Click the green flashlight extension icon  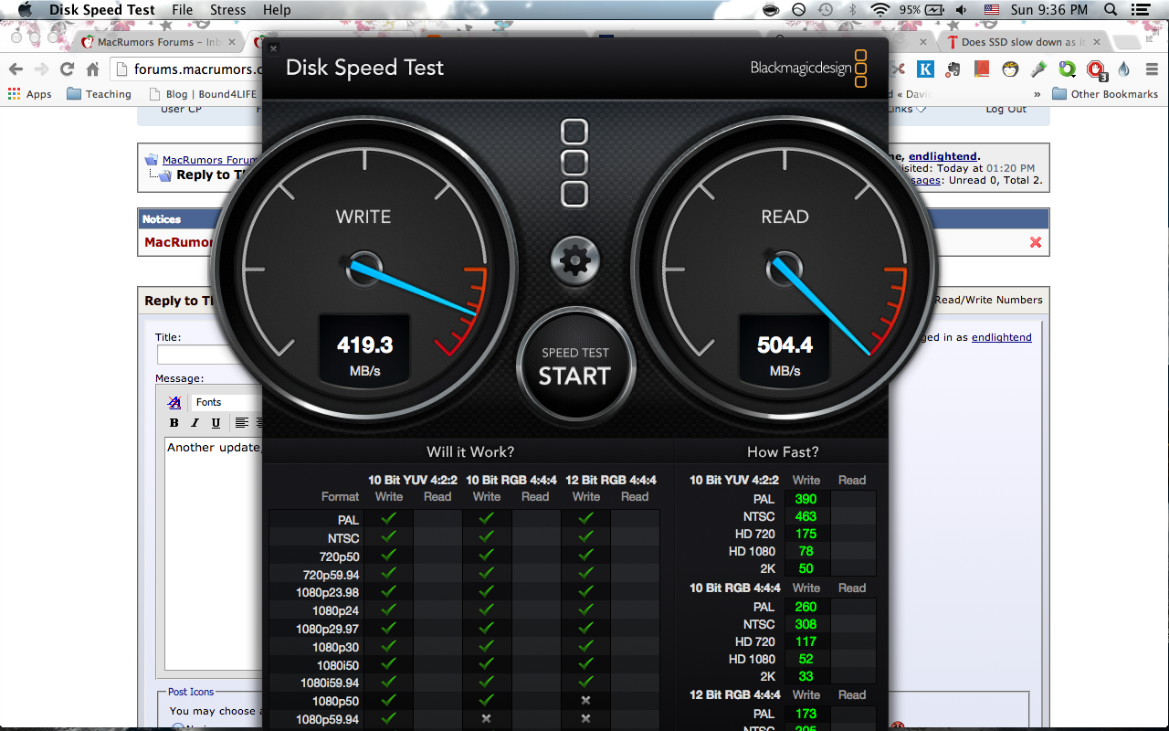pyautogui.click(x=1038, y=69)
